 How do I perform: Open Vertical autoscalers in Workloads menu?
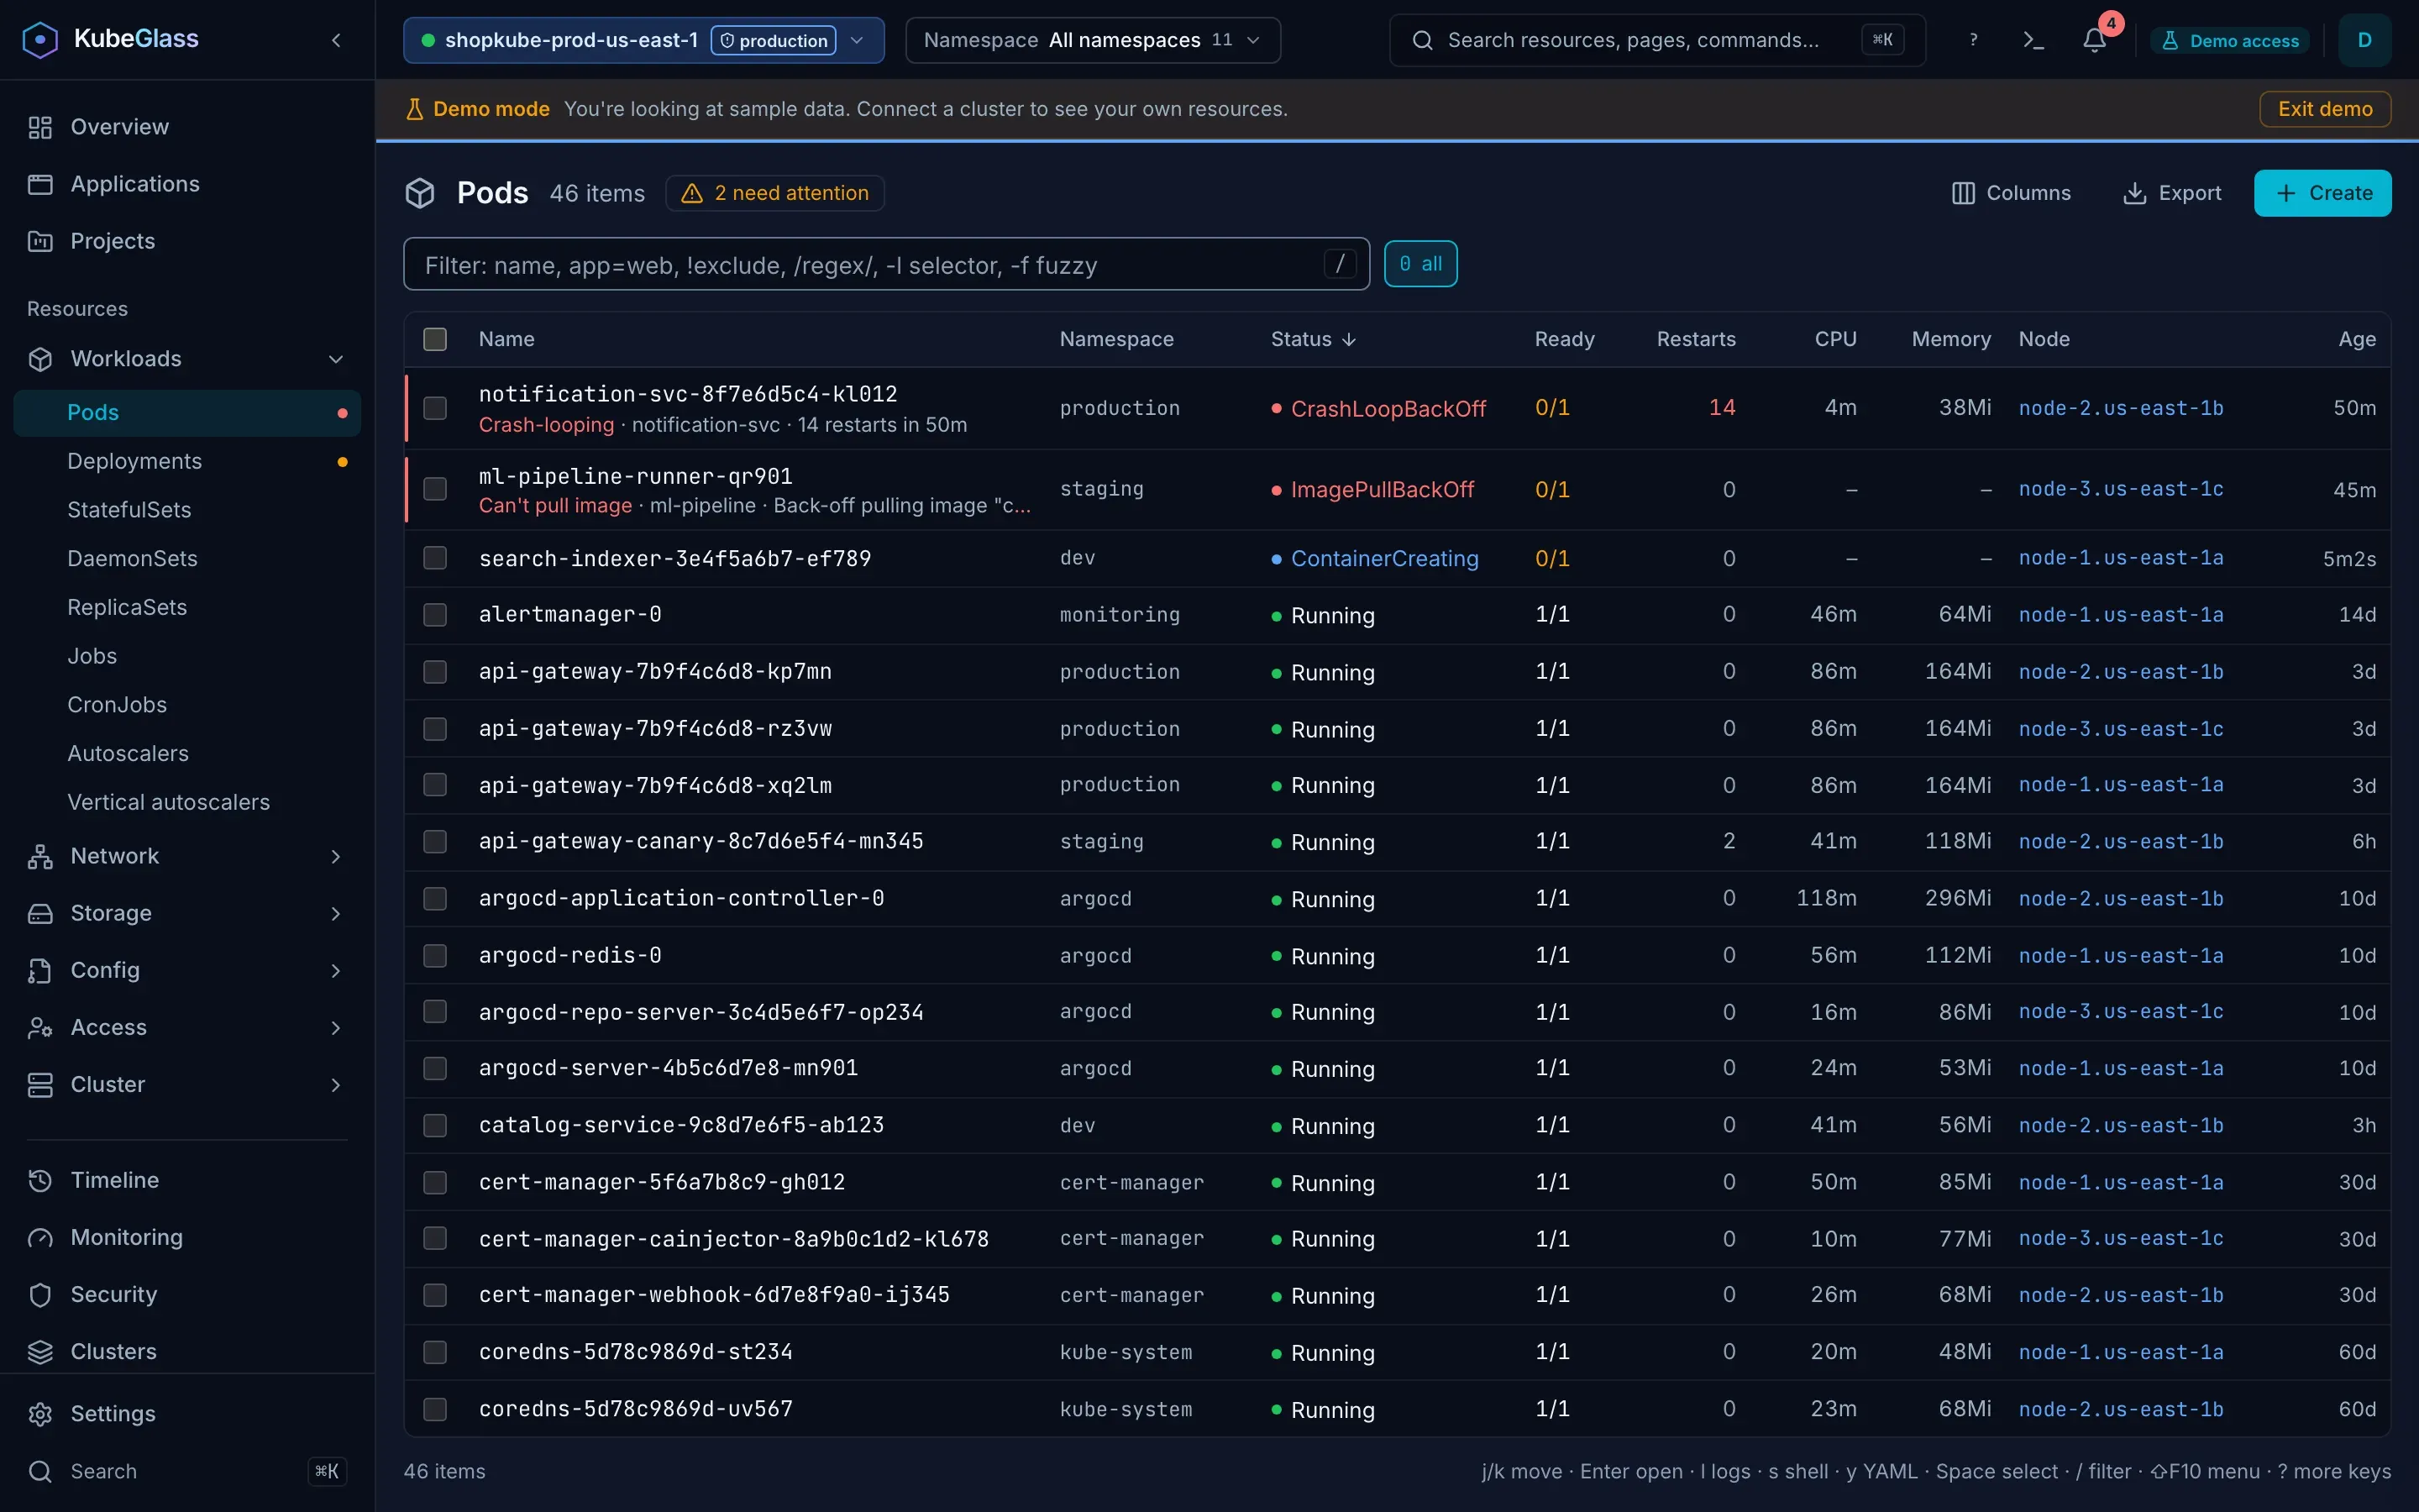(x=188, y=802)
